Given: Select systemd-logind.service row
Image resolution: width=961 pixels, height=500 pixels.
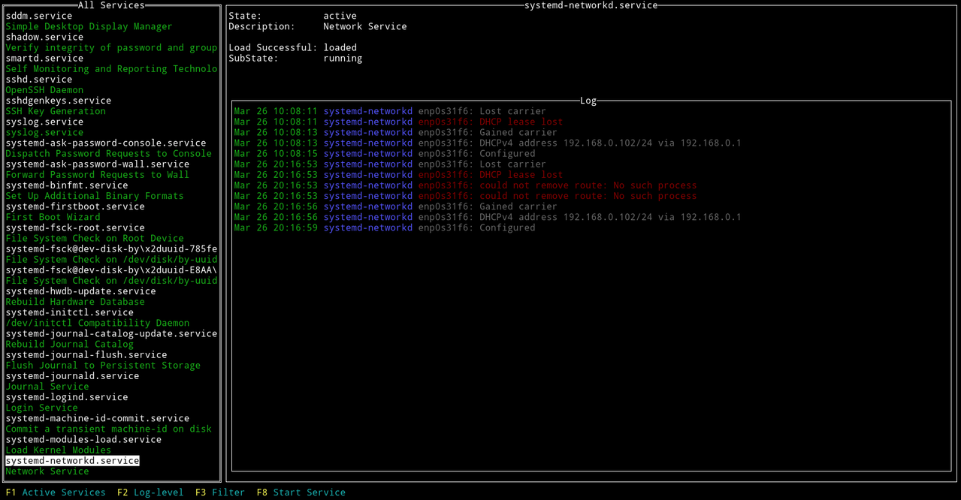Looking at the screenshot, I should (x=67, y=396).
